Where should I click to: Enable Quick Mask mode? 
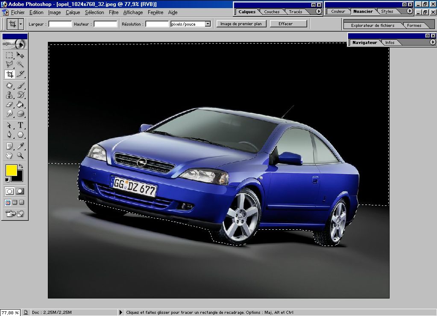pos(20,191)
